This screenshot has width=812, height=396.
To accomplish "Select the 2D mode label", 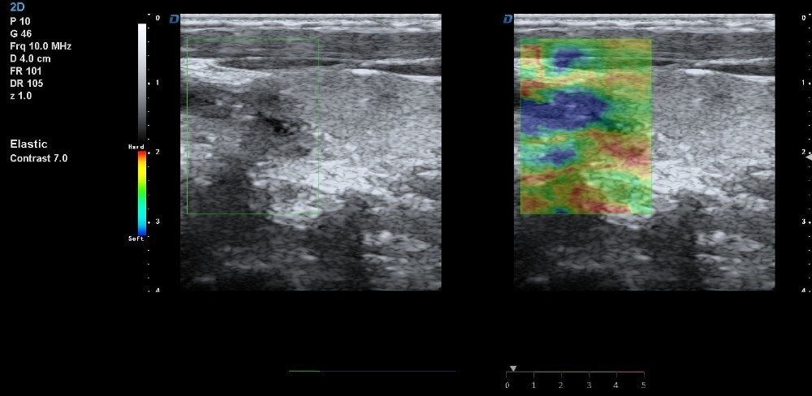I will [x=18, y=6].
